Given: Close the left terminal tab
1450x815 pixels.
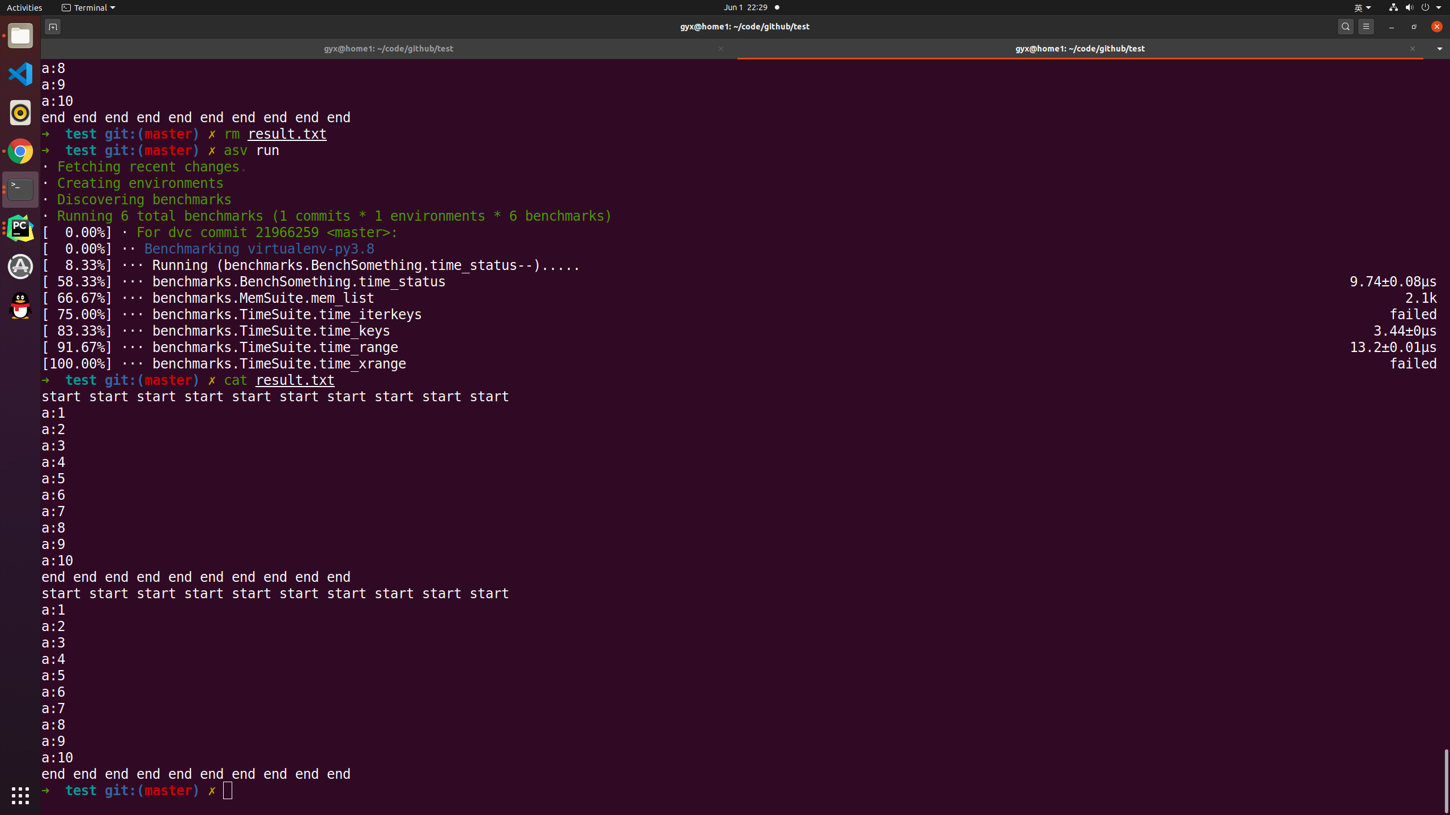Looking at the screenshot, I should pos(720,49).
